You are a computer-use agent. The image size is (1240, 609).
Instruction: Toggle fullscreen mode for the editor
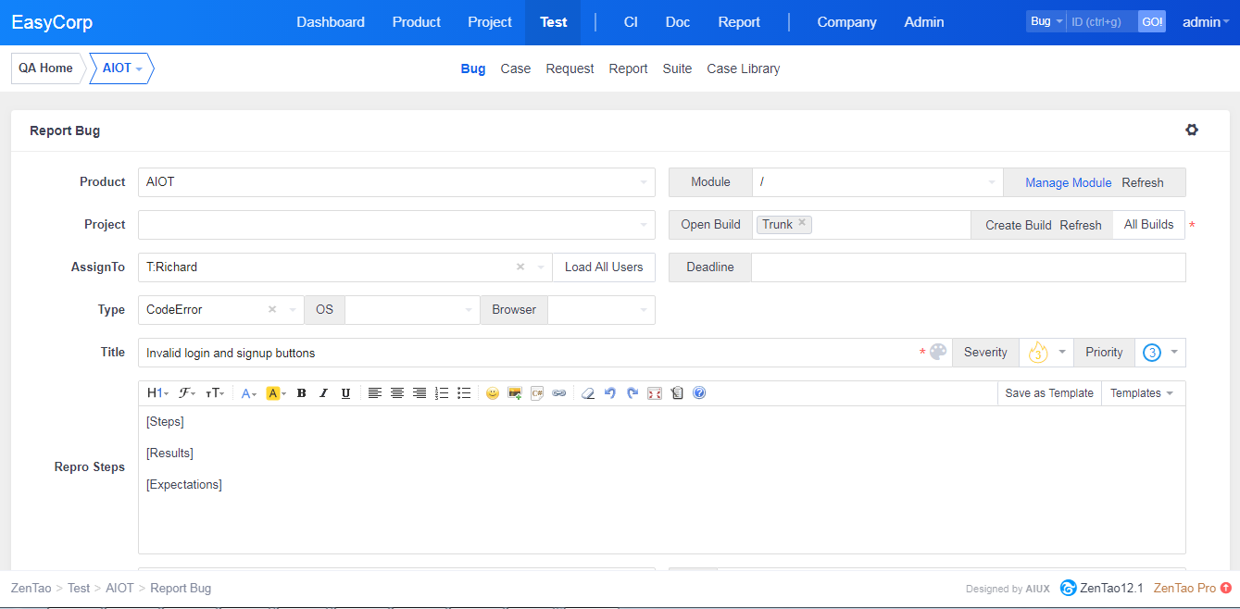tap(655, 393)
